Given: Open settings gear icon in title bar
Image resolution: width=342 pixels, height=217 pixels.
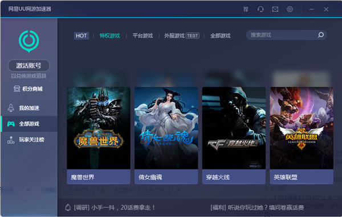Looking at the screenshot, I should coord(290,9).
